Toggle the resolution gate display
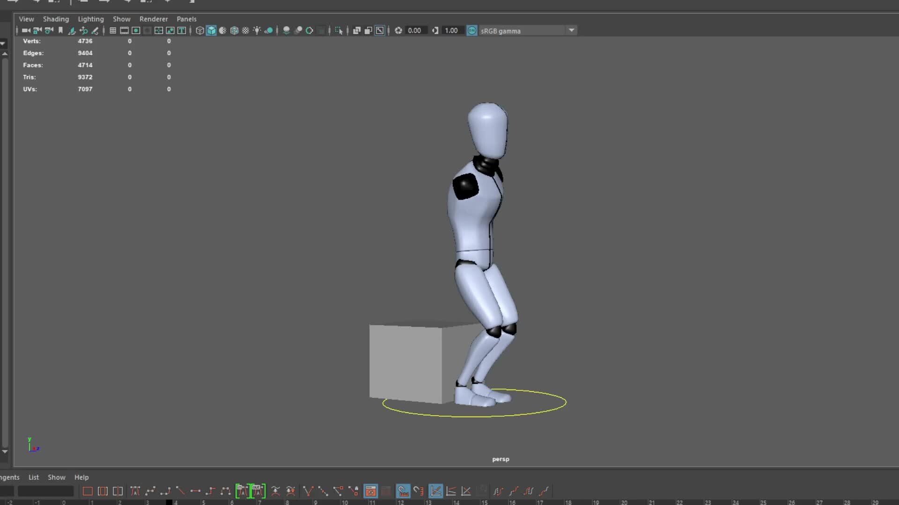 136,30
